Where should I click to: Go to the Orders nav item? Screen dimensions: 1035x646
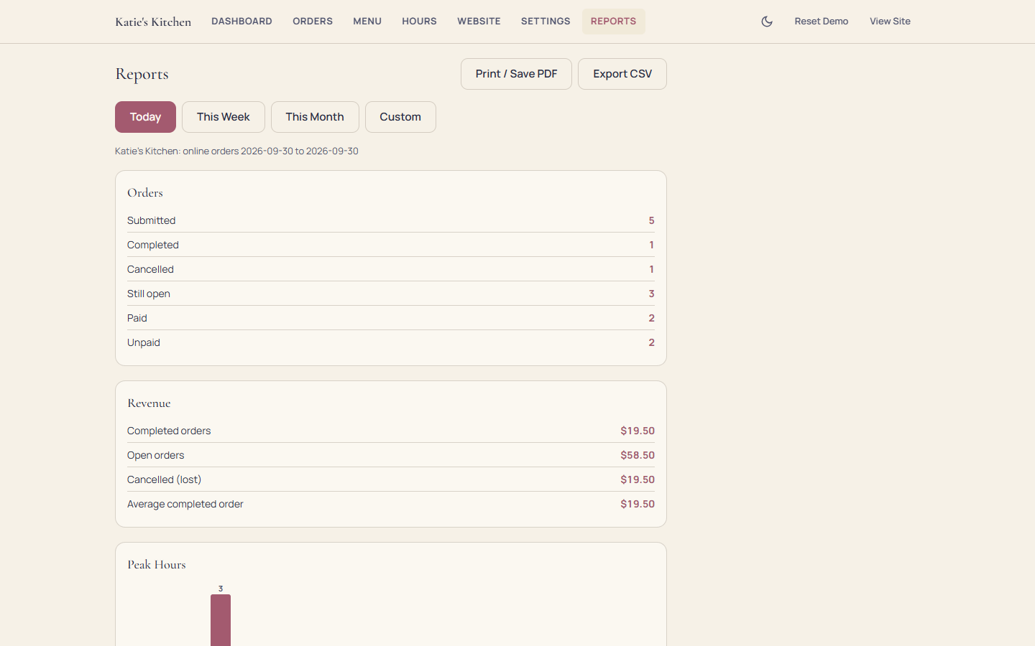click(313, 22)
